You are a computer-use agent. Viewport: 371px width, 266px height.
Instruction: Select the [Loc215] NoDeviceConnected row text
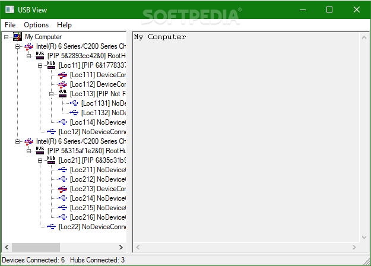[x=98, y=208]
